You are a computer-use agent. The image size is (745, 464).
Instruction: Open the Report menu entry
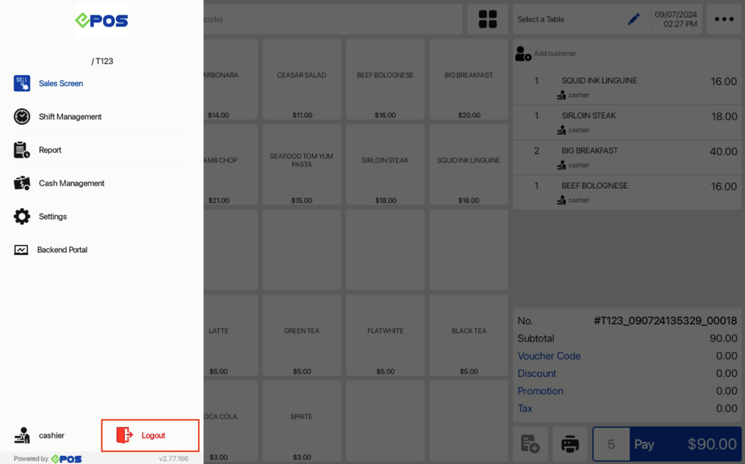101,150
